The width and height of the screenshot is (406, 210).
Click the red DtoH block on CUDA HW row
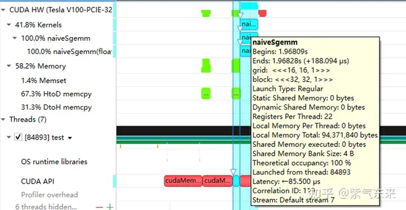point(262,13)
